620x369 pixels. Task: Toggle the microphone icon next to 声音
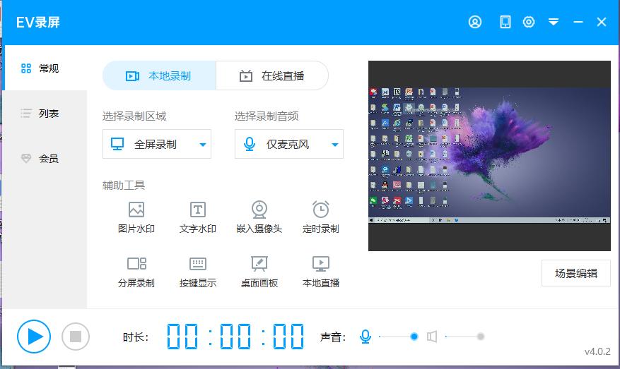(365, 337)
